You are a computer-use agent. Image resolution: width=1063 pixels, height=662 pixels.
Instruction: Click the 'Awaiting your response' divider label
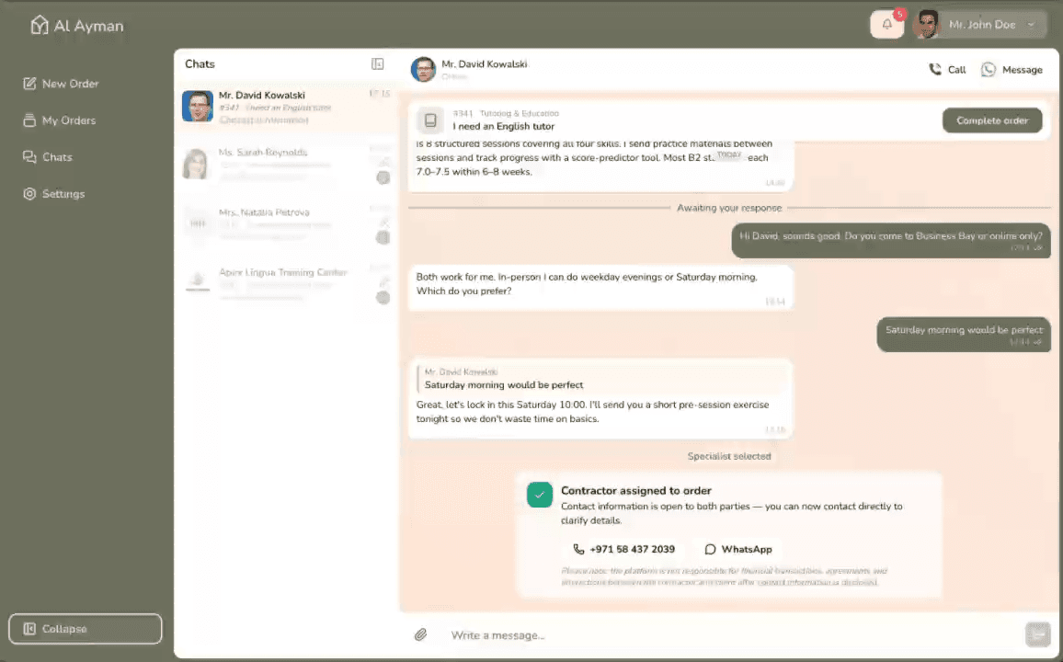click(729, 208)
